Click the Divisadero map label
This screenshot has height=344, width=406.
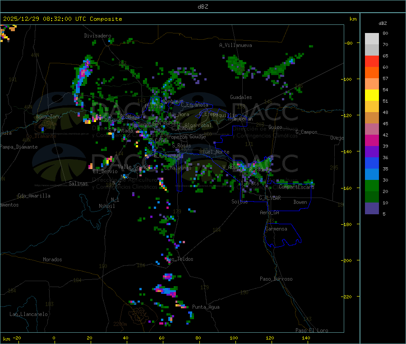click(97, 36)
